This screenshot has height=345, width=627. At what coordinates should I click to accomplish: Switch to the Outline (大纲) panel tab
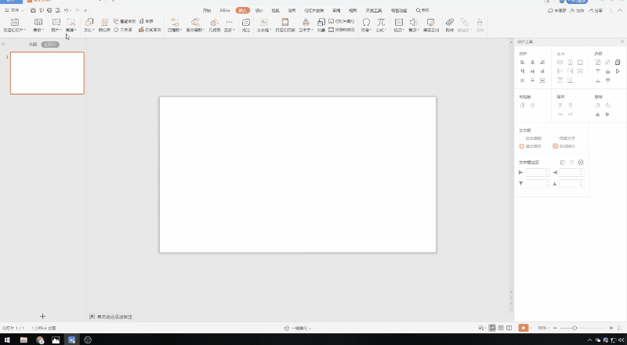click(33, 45)
